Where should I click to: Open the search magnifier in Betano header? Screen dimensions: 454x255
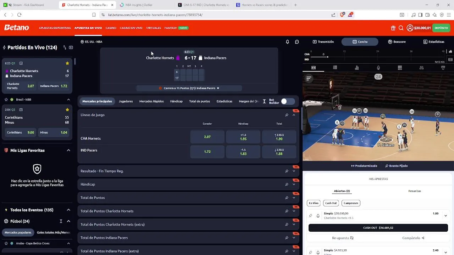(401, 28)
